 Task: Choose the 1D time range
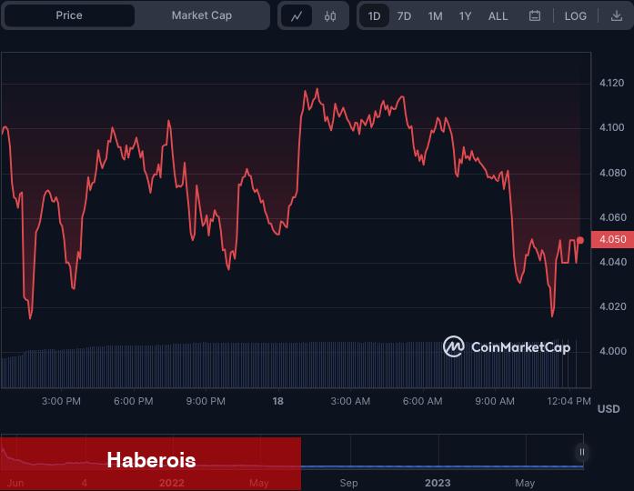[374, 16]
